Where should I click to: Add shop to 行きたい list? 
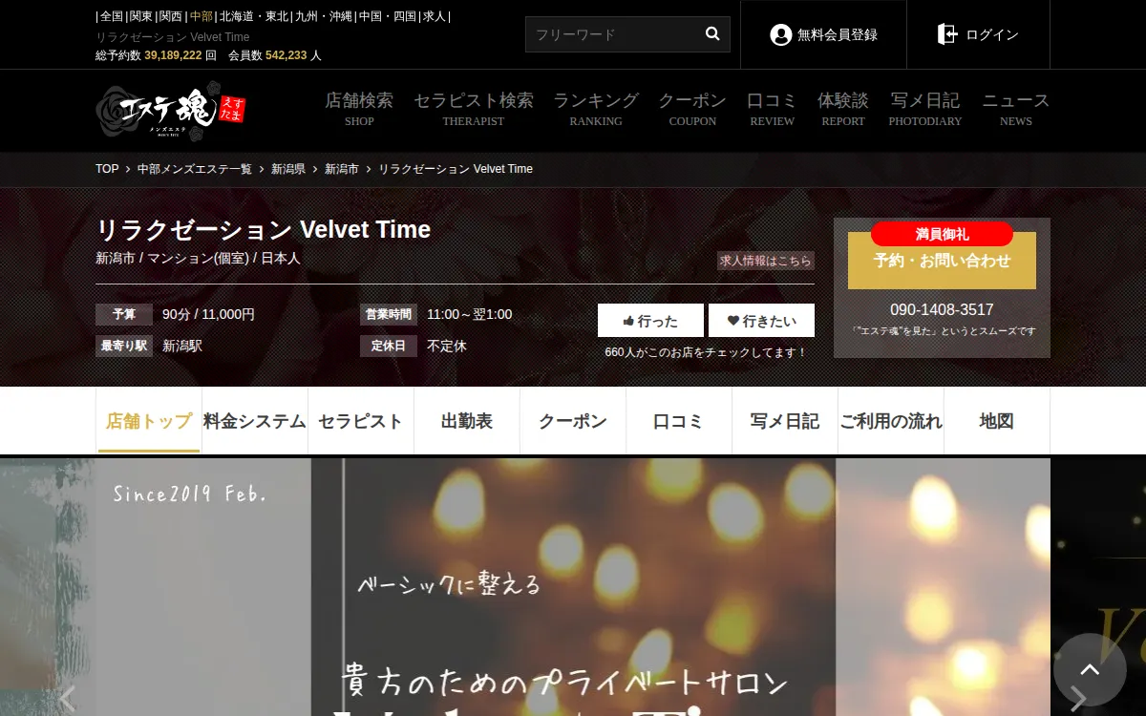pyautogui.click(x=761, y=321)
